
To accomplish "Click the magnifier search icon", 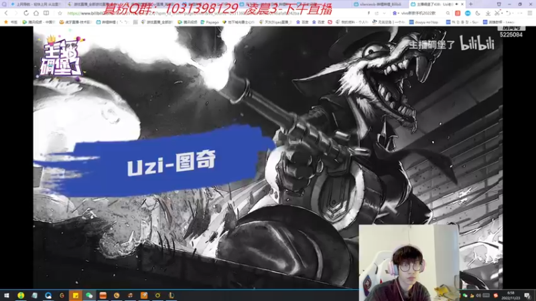I will click(x=448, y=13).
